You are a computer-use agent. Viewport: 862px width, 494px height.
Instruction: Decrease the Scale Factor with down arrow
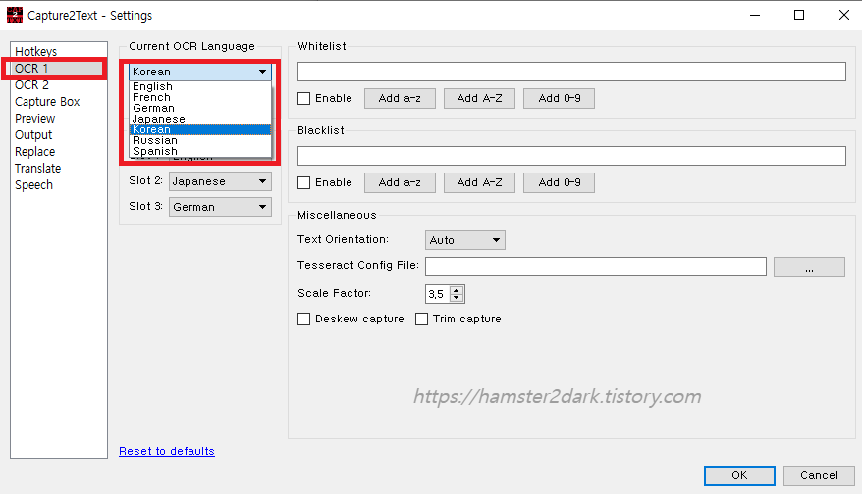coord(457,298)
